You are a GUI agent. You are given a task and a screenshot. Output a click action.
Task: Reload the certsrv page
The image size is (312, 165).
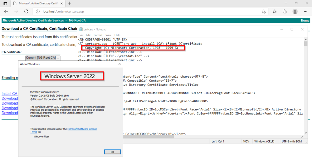point(26,12)
